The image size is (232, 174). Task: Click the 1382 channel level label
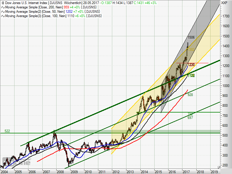(191, 50)
